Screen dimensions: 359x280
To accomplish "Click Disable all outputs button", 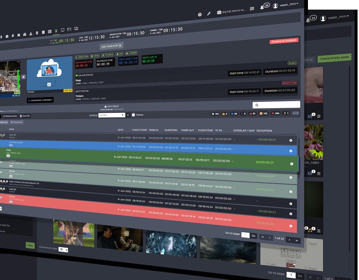I will coord(284,41).
